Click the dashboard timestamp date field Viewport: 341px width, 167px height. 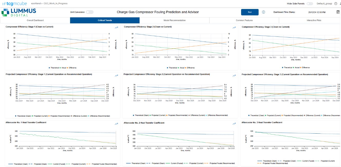(x=317, y=12)
